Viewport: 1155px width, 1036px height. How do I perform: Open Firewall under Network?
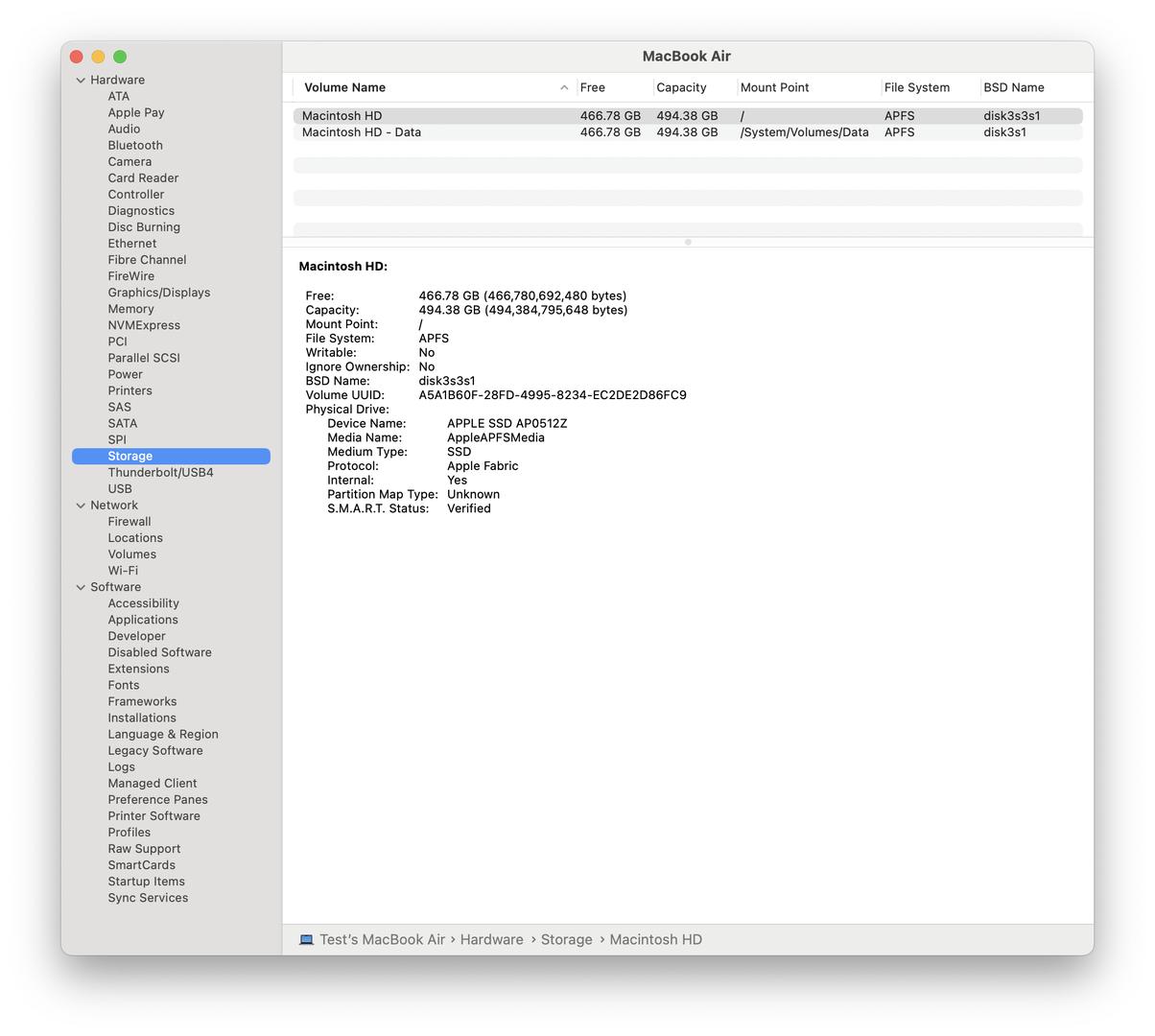130,522
